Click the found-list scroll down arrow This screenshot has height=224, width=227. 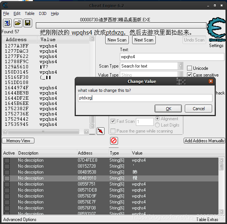(92, 126)
